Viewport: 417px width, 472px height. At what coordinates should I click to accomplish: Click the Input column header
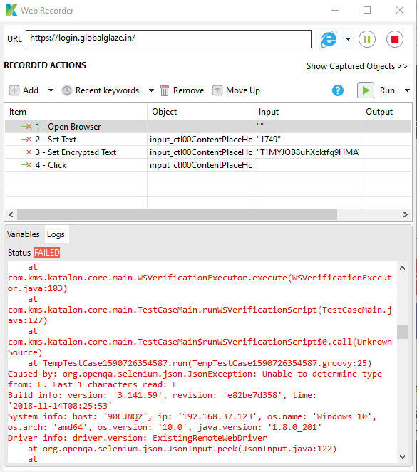(308, 112)
